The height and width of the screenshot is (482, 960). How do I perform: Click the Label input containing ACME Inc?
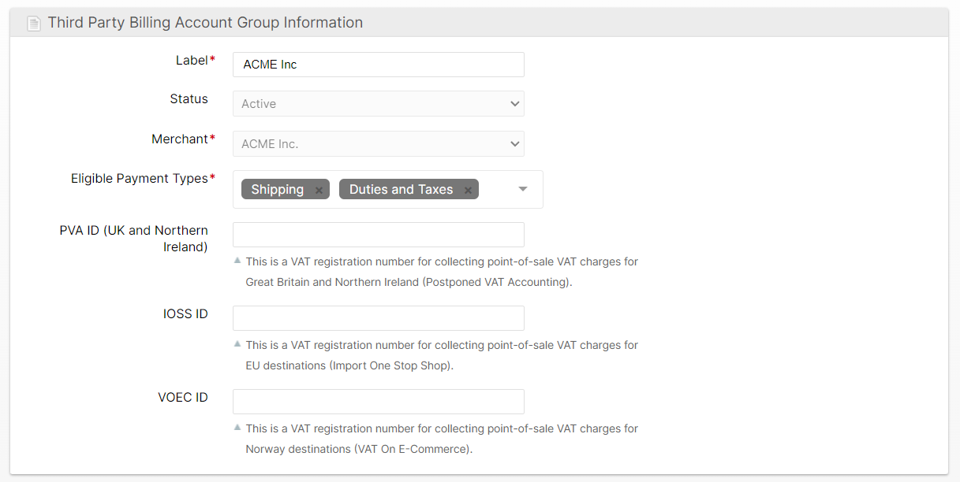[378, 65]
